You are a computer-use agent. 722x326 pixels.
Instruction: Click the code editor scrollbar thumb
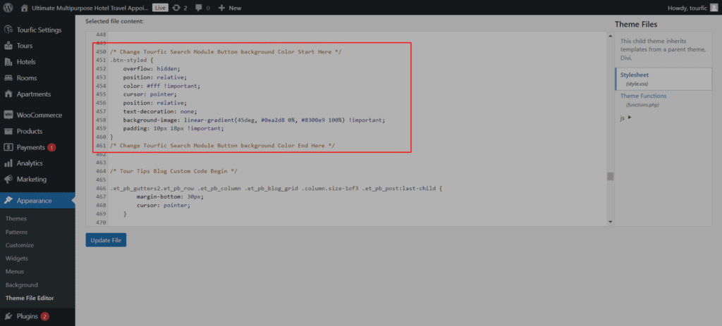[610, 176]
